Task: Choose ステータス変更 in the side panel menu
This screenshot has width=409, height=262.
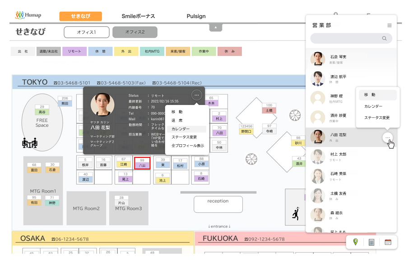Action: point(377,118)
